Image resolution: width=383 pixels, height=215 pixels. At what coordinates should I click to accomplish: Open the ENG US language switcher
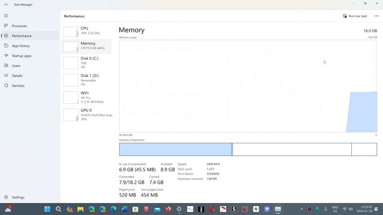[335, 209]
